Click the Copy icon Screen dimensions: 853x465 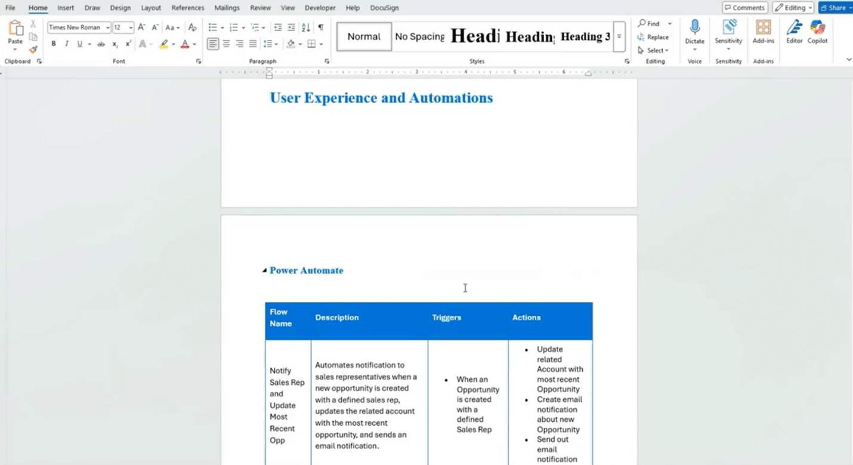(33, 36)
